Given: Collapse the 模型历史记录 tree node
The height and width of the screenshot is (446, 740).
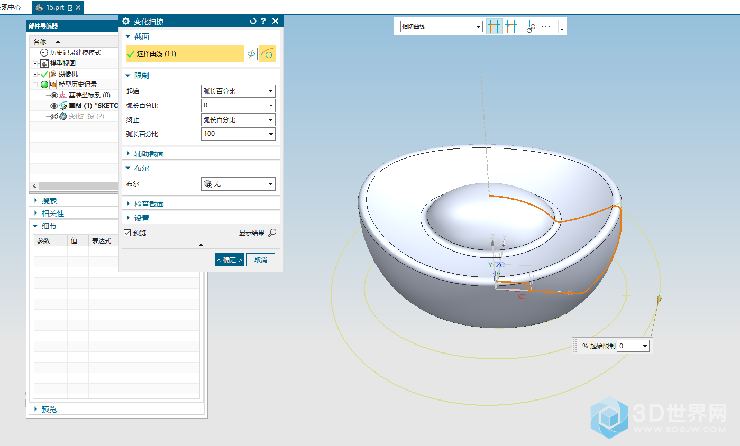Looking at the screenshot, I should pyautogui.click(x=35, y=85).
